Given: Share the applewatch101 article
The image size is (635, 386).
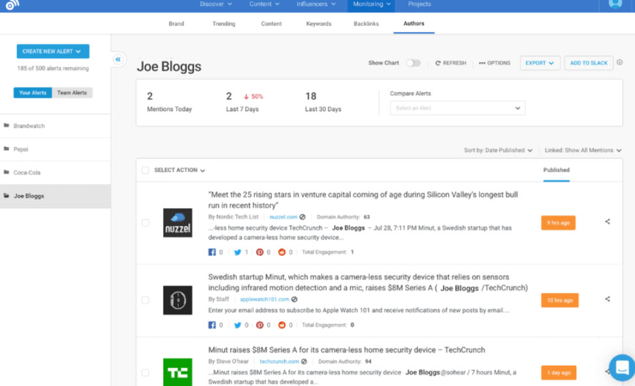Looking at the screenshot, I should pos(608,299).
